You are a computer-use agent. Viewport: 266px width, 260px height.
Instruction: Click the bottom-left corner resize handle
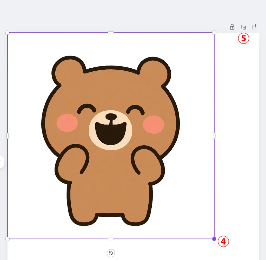pyautogui.click(x=8, y=239)
